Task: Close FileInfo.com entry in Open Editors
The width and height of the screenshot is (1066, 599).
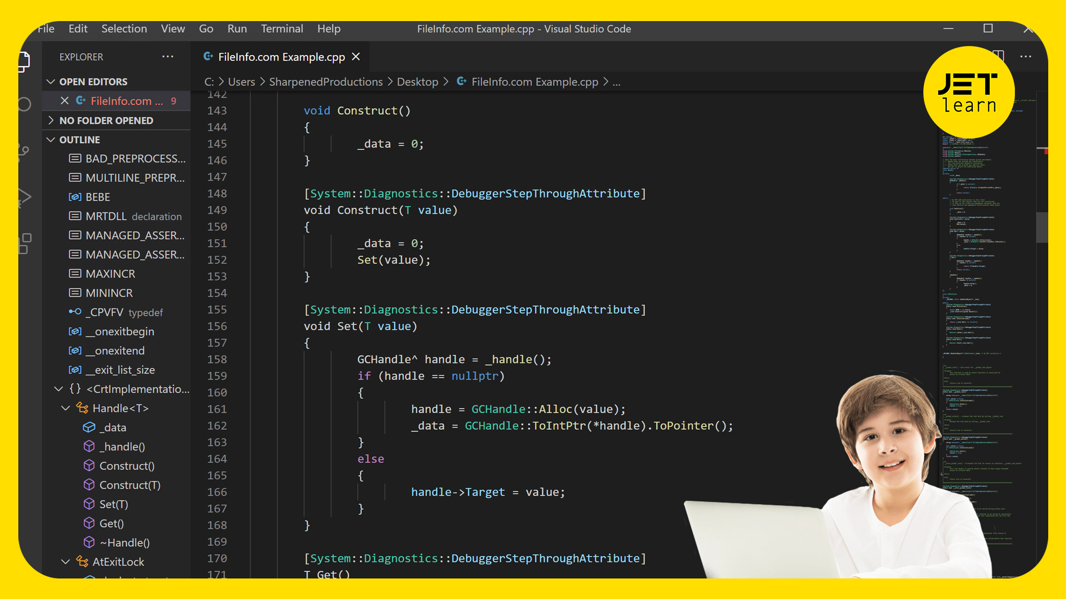Action: [64, 101]
